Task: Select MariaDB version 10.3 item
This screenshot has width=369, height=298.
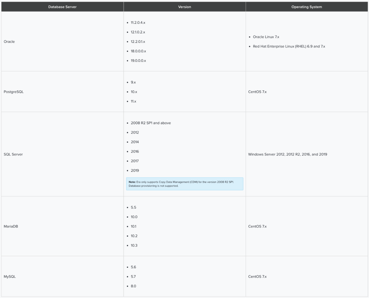Action: (134, 245)
